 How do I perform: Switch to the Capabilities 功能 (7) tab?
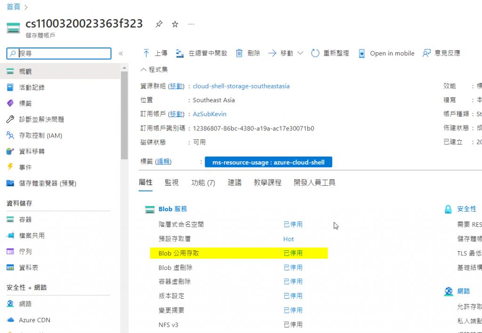[203, 183]
